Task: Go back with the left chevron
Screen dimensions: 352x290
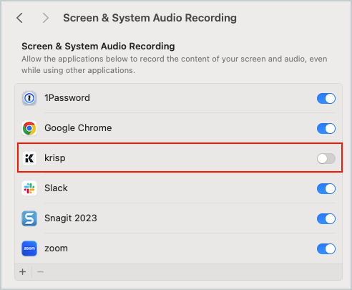Action: (20, 18)
